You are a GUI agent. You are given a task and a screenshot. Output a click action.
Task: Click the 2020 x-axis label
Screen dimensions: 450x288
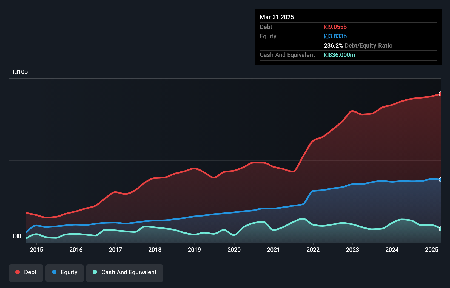[x=234, y=250]
